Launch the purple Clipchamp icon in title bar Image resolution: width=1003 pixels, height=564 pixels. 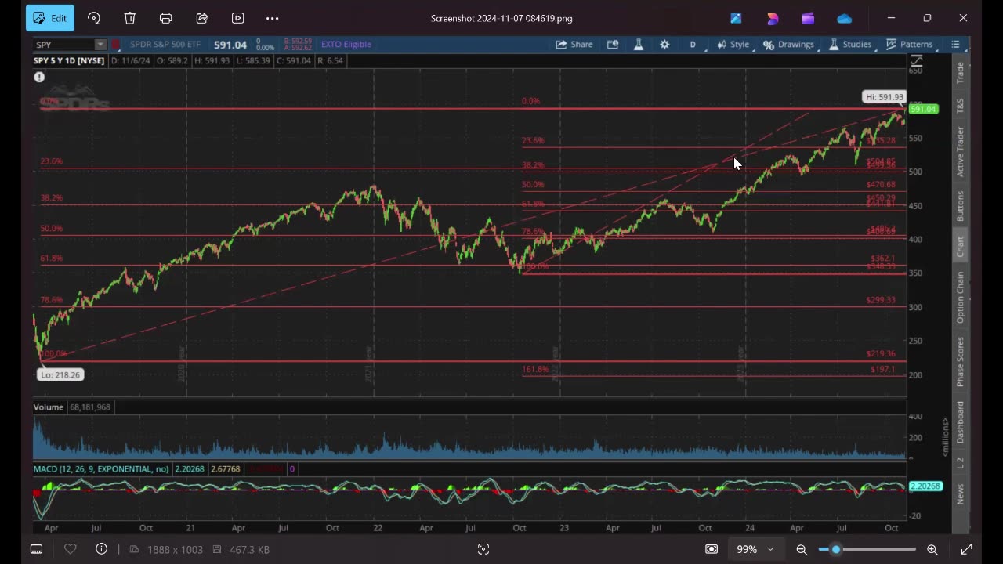coord(808,18)
